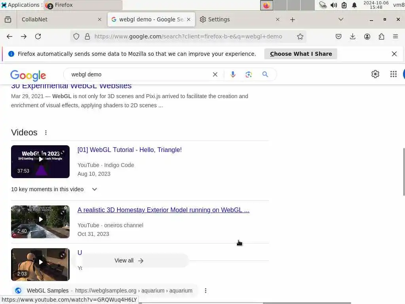Open realistic 3D Homestay Exterior Model link

point(163,210)
